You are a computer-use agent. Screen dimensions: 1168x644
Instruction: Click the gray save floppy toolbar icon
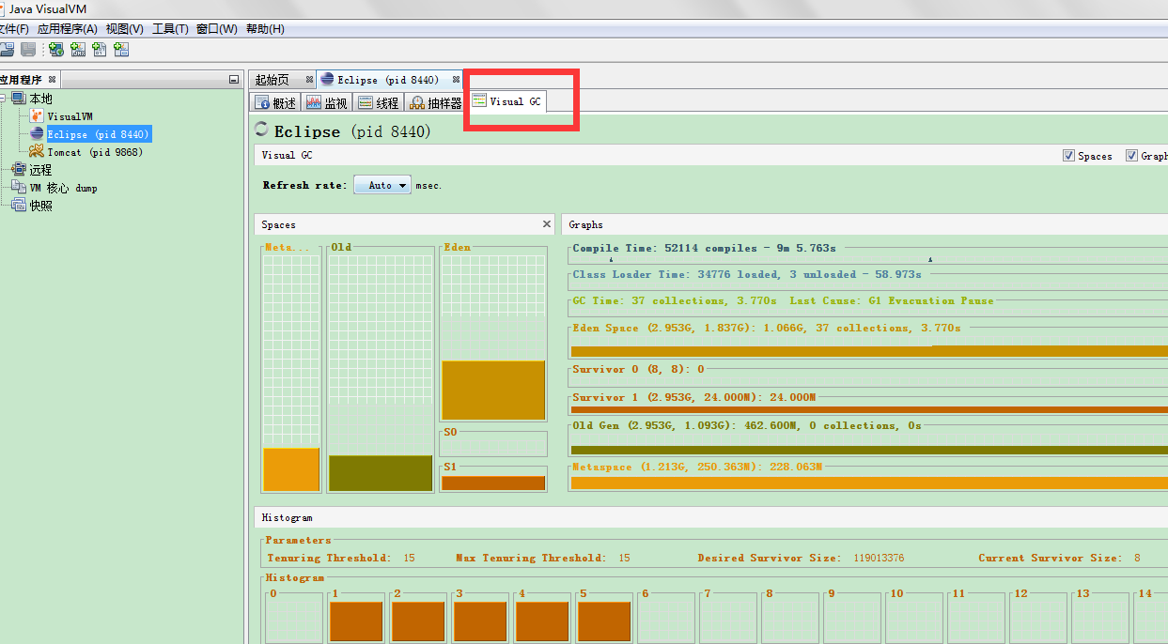(29, 49)
